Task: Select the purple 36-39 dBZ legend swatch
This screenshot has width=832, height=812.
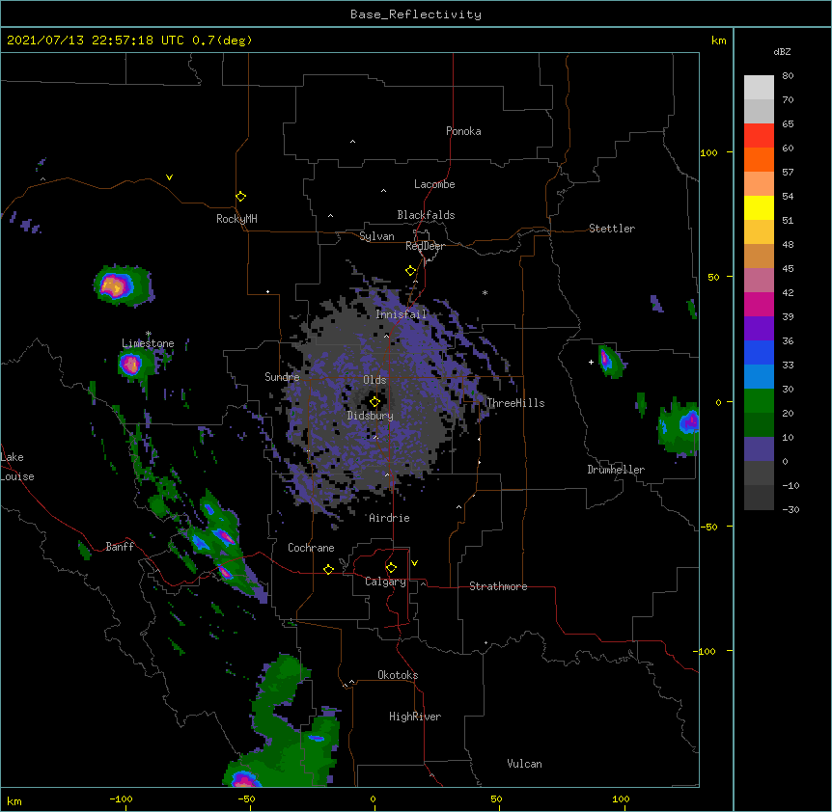Action: pyautogui.click(x=759, y=329)
